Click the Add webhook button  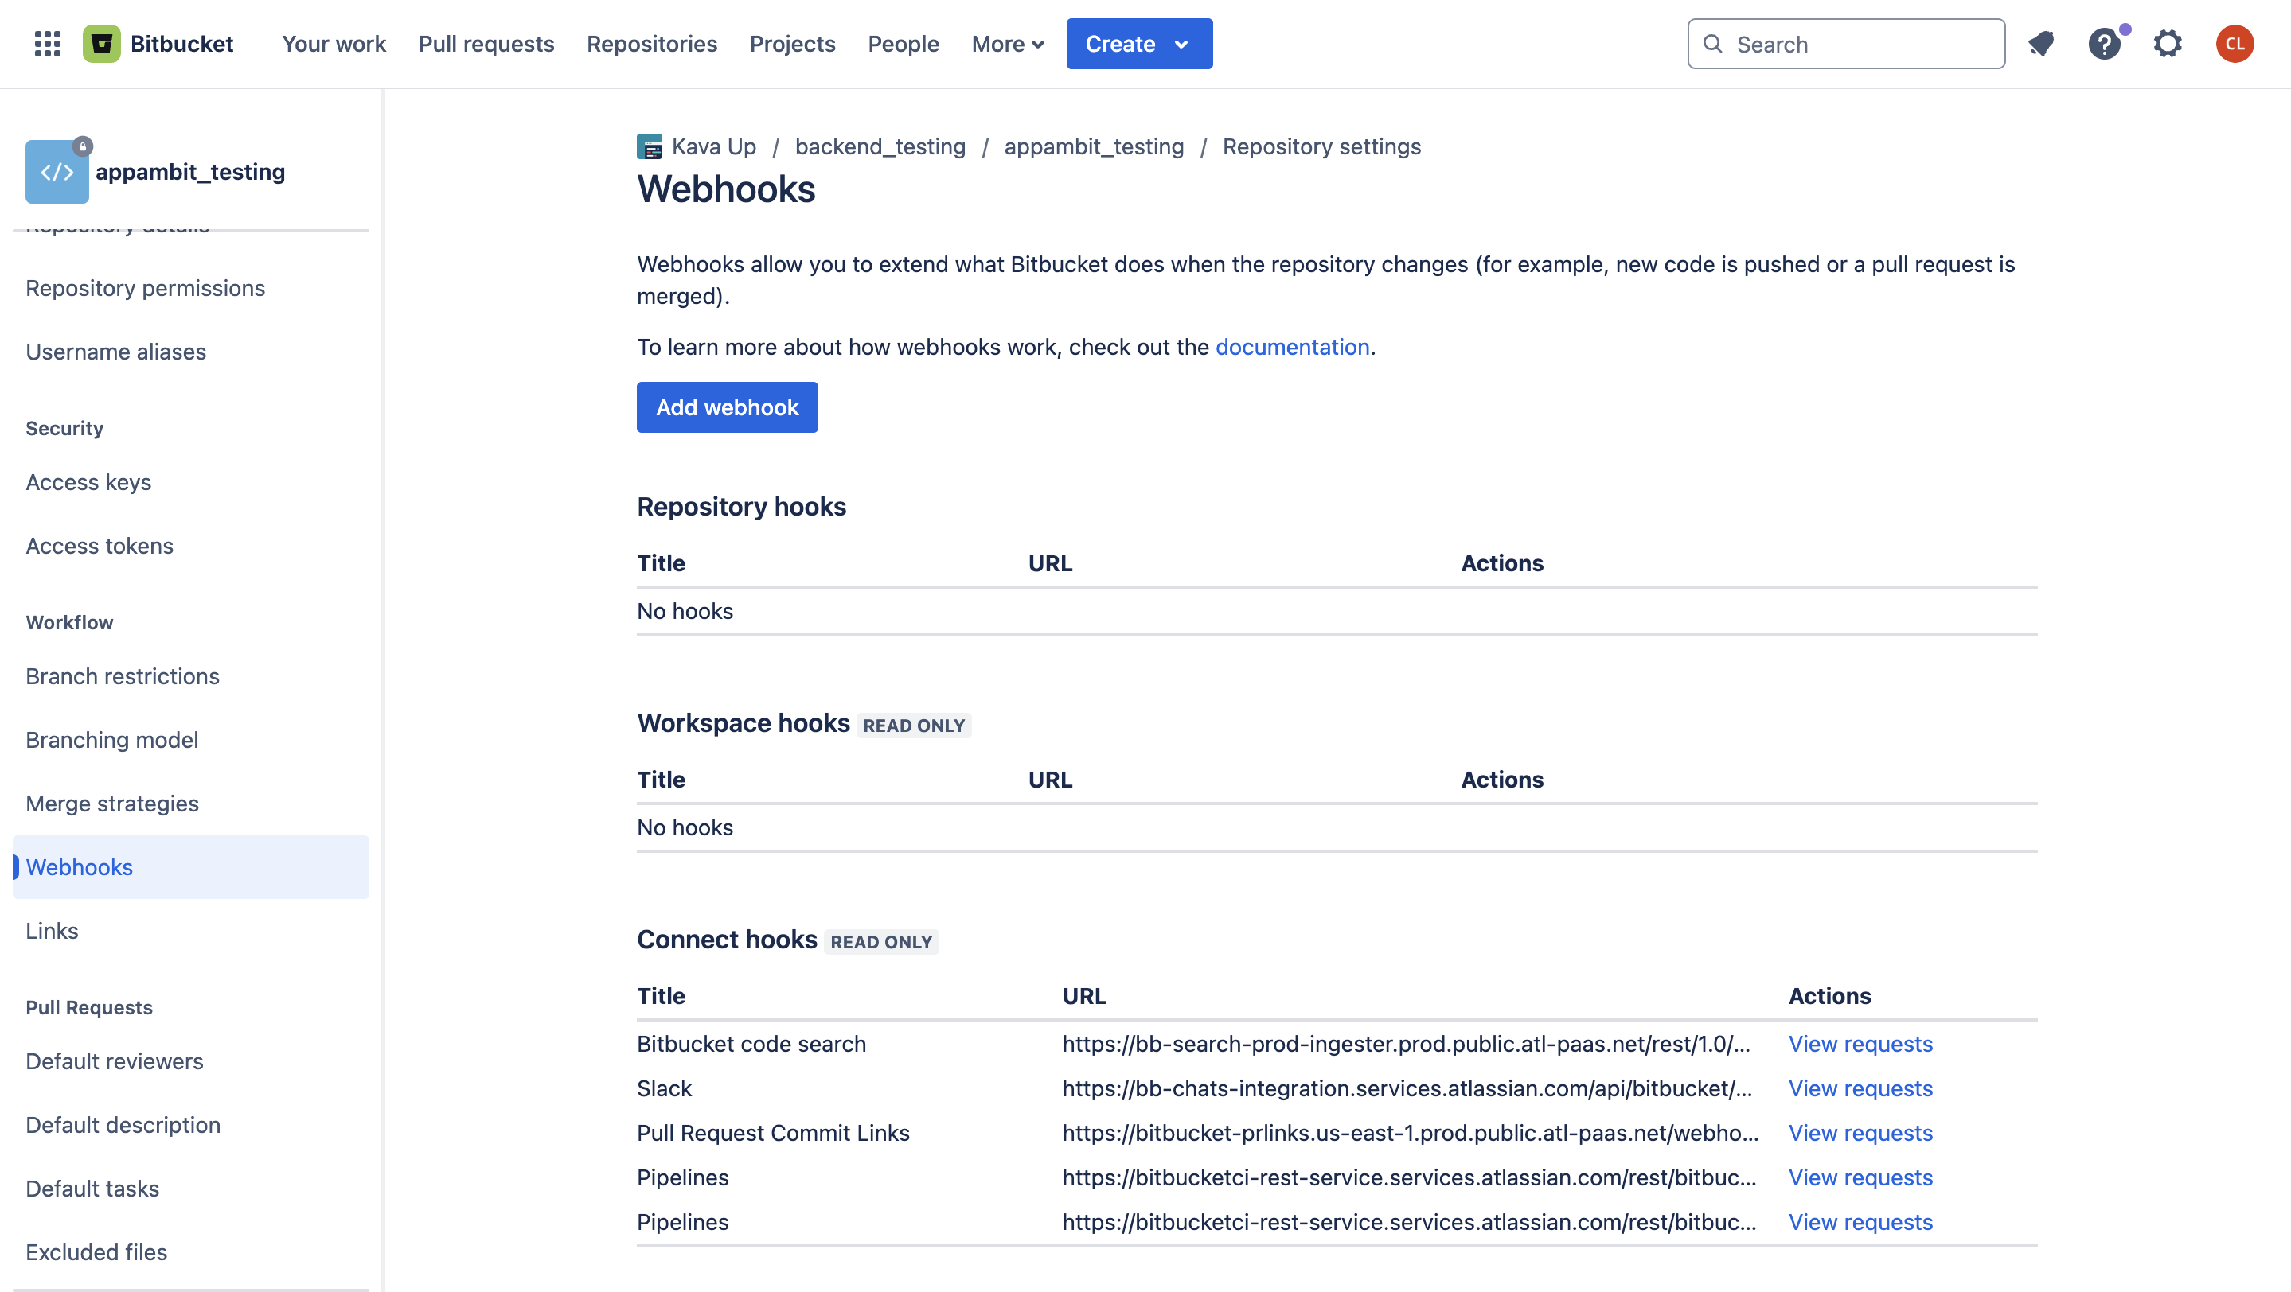pyautogui.click(x=727, y=407)
